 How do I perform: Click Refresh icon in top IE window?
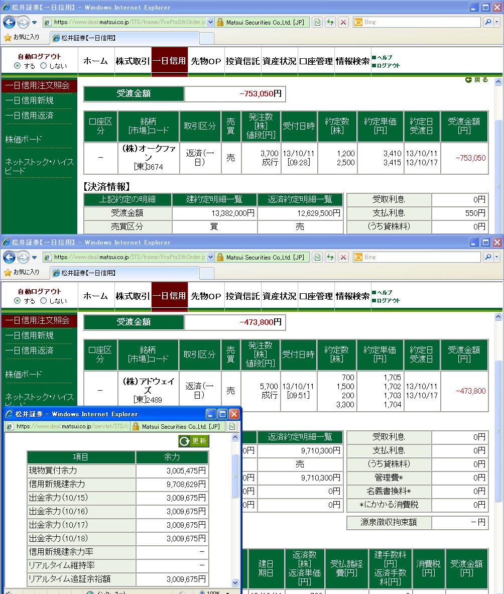click(330, 23)
